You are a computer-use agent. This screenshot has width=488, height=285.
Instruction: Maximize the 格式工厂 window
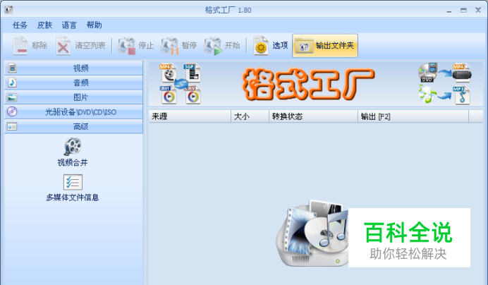[x=463, y=11]
